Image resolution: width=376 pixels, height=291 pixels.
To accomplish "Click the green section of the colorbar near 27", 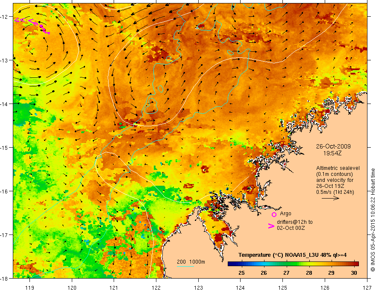I will pyautogui.click(x=286, y=264).
